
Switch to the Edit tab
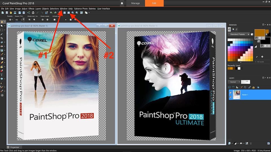click(154, 3)
